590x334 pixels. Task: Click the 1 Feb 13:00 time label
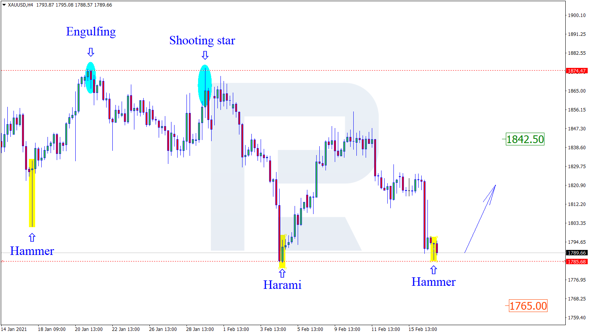[x=236, y=329]
